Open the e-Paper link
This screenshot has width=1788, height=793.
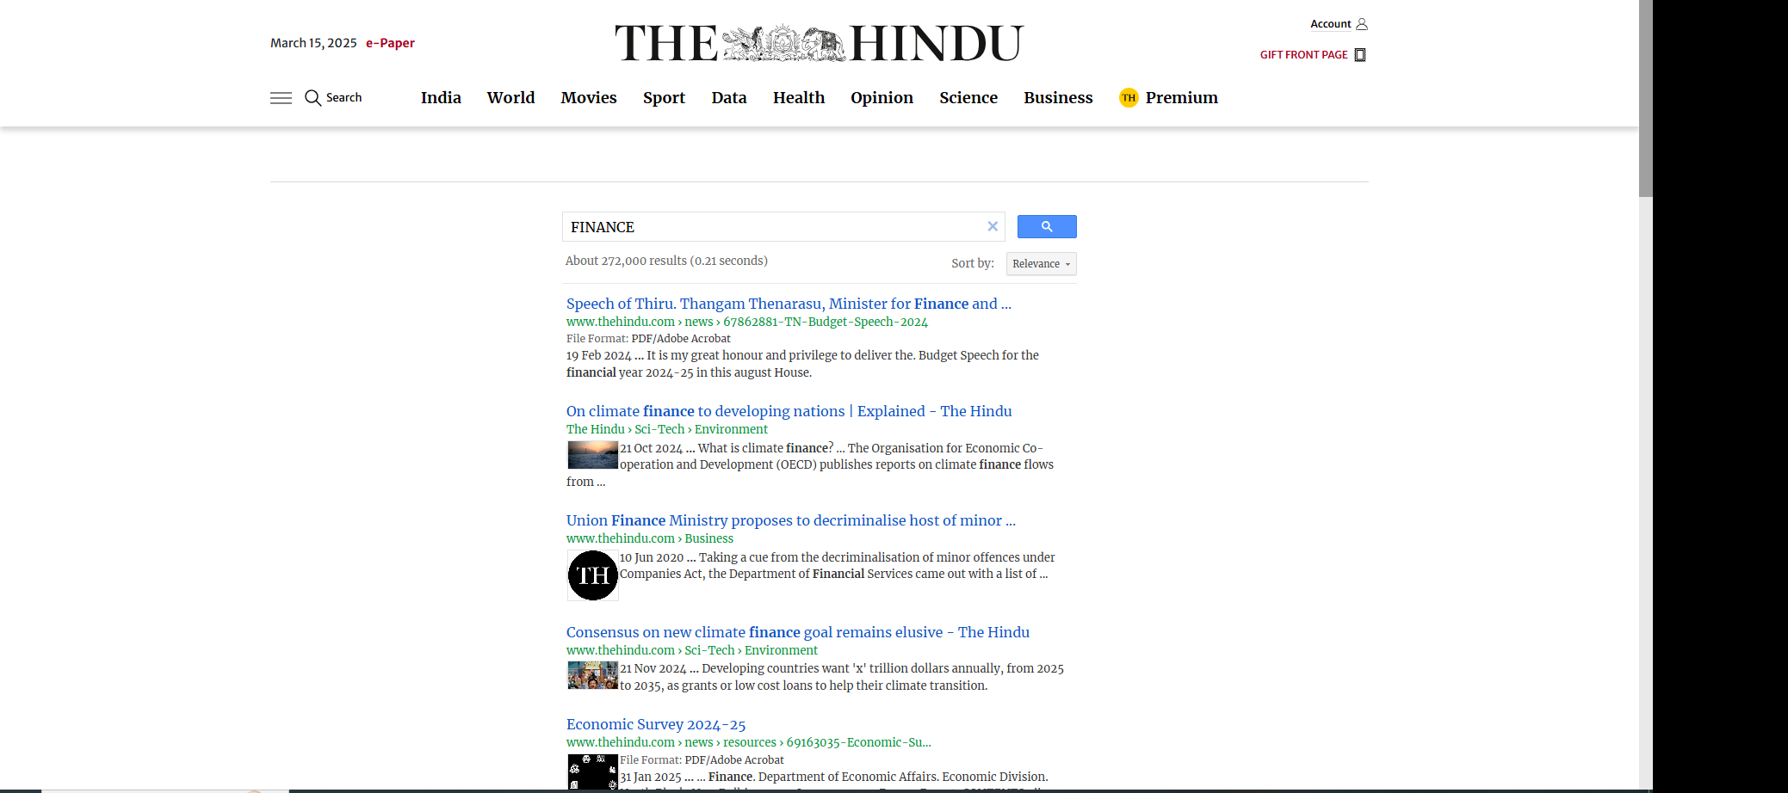[x=390, y=43]
